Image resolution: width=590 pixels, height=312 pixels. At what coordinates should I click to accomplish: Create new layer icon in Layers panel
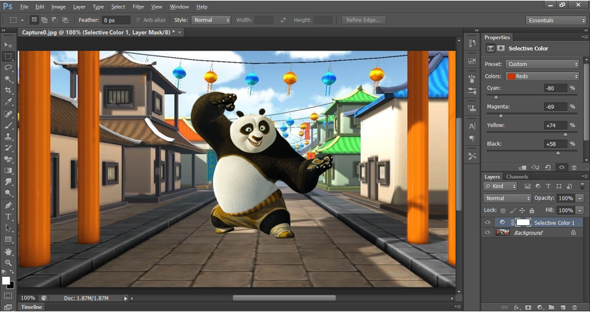[x=563, y=307]
